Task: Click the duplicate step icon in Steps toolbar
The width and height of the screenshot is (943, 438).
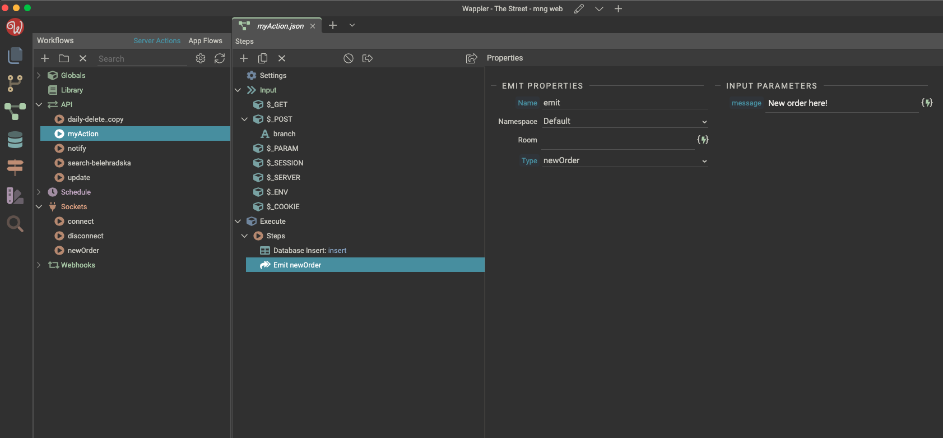Action: pos(263,58)
